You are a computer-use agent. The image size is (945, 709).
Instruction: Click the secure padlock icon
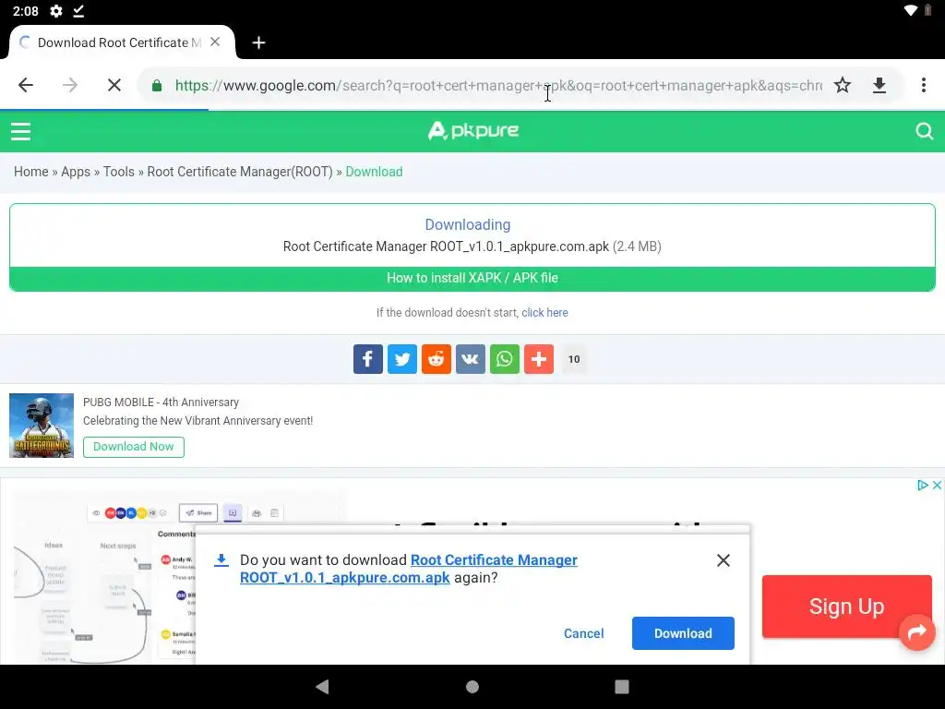[157, 86]
